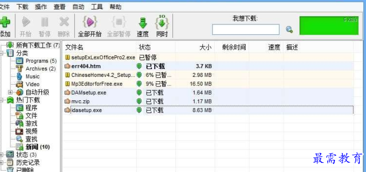Select the err404.htm download row

coord(209,66)
